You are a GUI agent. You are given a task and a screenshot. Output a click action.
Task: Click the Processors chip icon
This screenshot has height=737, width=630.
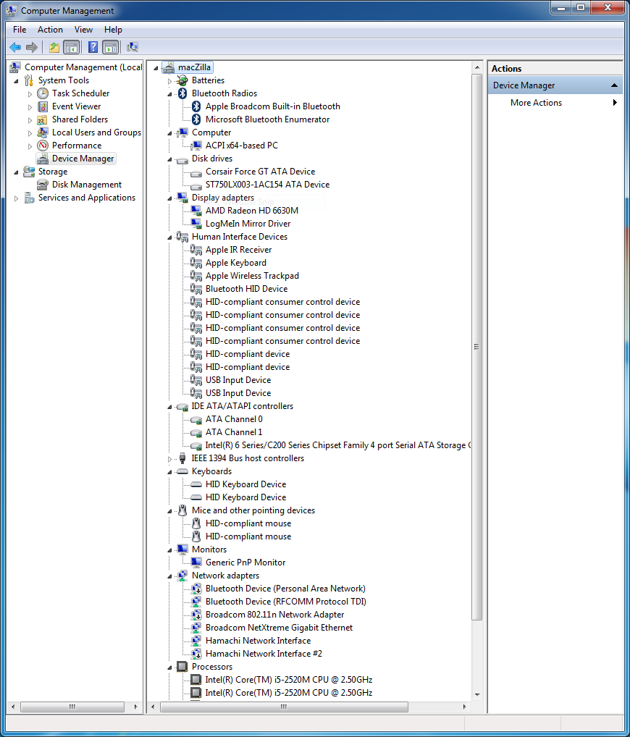click(182, 667)
